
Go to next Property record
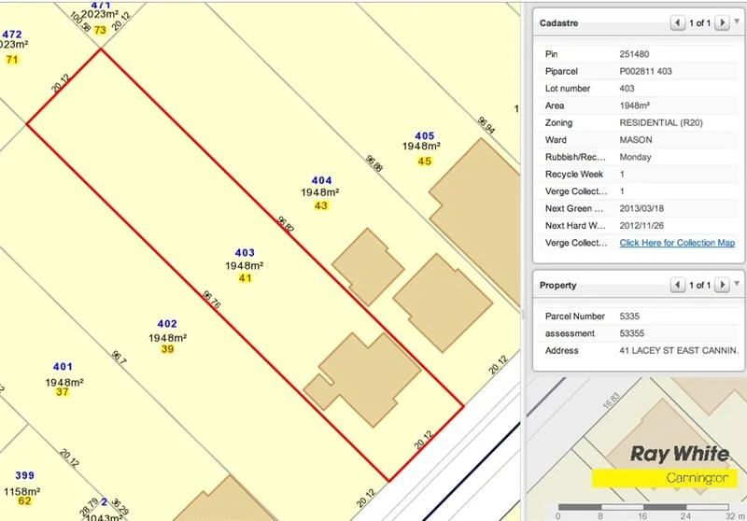click(721, 285)
